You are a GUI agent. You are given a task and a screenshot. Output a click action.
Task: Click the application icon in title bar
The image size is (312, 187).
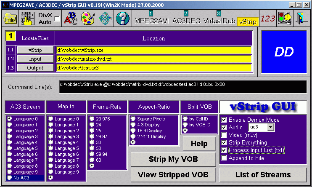(x=5, y=5)
